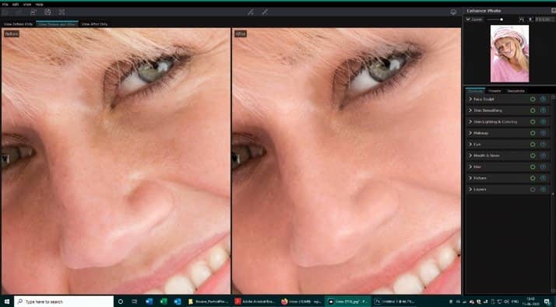Screen dimensions: 556x307
Task: Open the File menu
Action: pyautogui.click(x=5, y=4)
